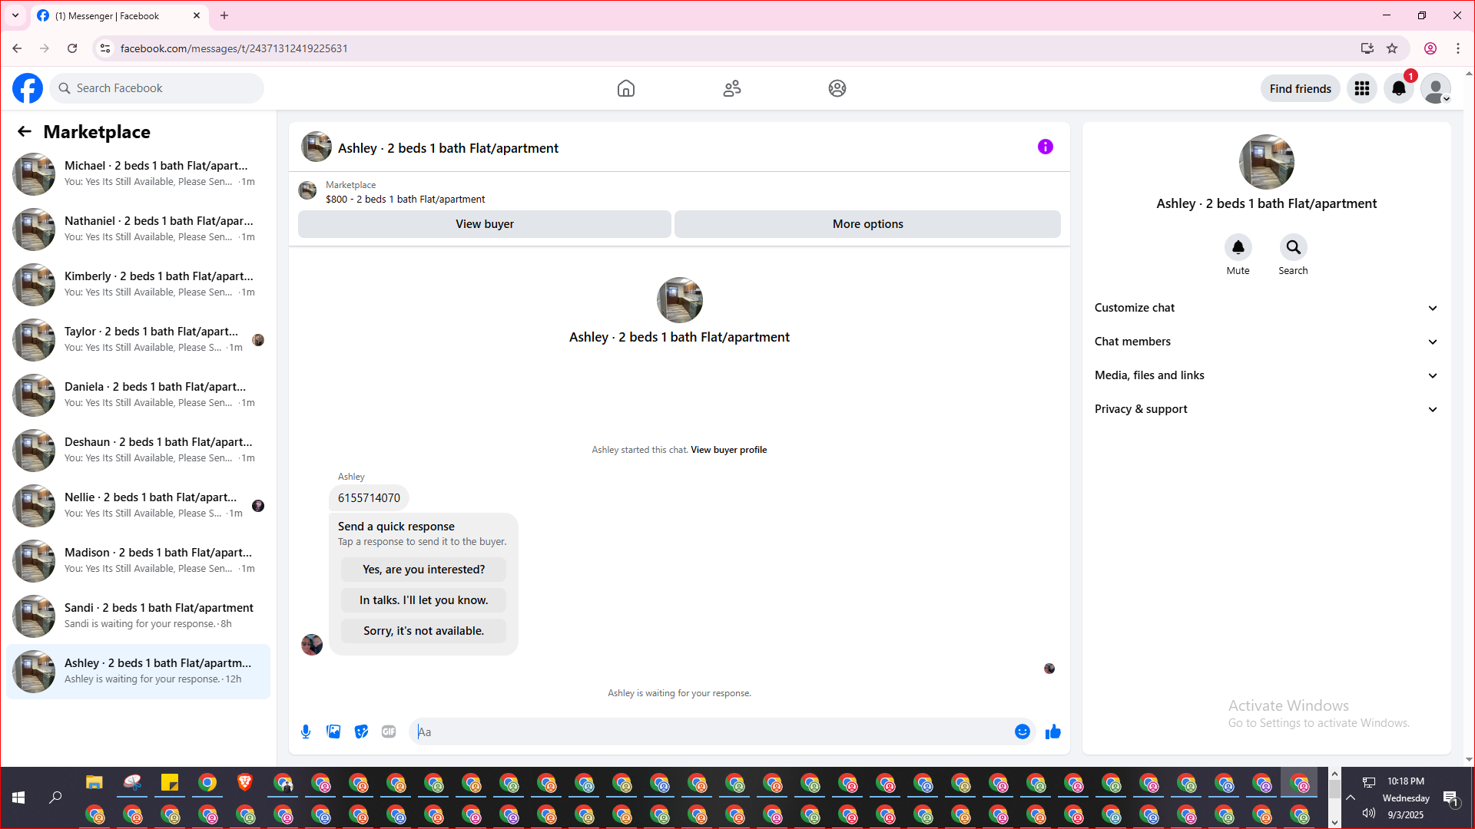The width and height of the screenshot is (1475, 829).
Task: Click listing thumbnail in right info panel
Action: tap(1267, 162)
